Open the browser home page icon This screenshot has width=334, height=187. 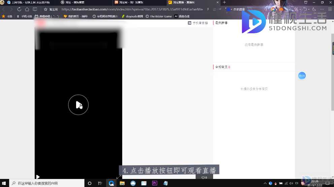pyautogui.click(x=27, y=9)
